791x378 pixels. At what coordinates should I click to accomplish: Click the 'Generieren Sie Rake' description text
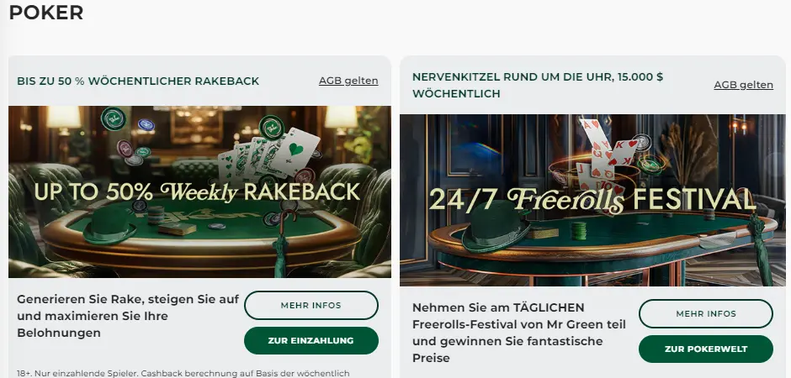(x=128, y=316)
